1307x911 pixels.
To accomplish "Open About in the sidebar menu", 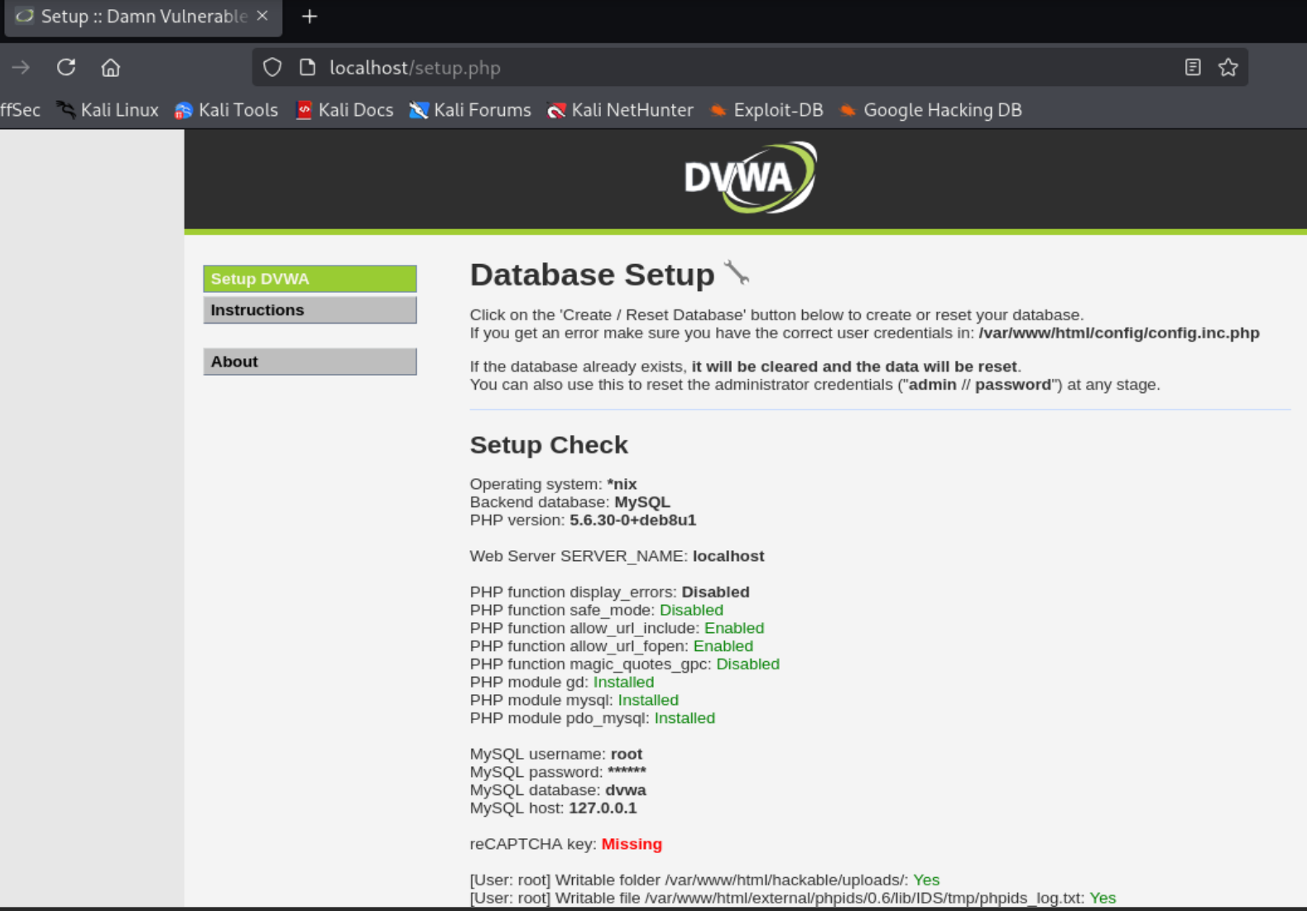I will click(x=310, y=362).
